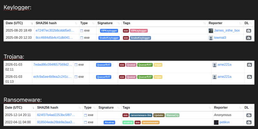258x129 pixels.
Task: Select date cell 2022-04-11 04:00
Action: [18, 122]
